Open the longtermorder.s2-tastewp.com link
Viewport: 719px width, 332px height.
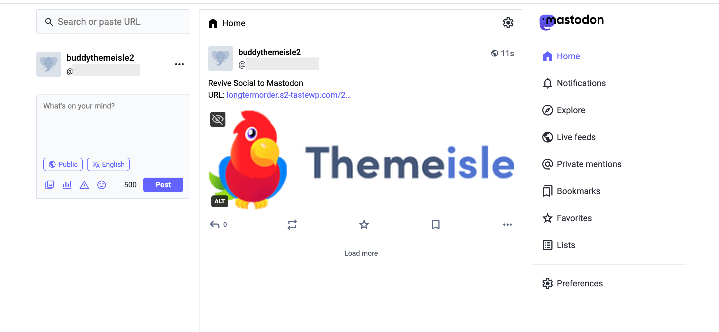click(x=289, y=95)
